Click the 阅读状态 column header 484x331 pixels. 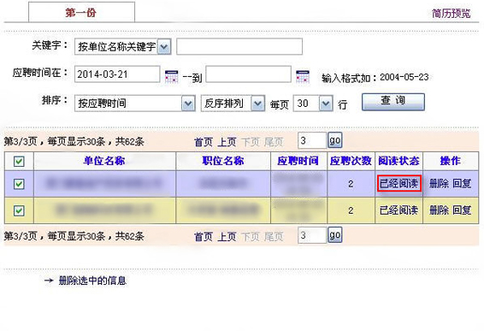click(x=398, y=161)
